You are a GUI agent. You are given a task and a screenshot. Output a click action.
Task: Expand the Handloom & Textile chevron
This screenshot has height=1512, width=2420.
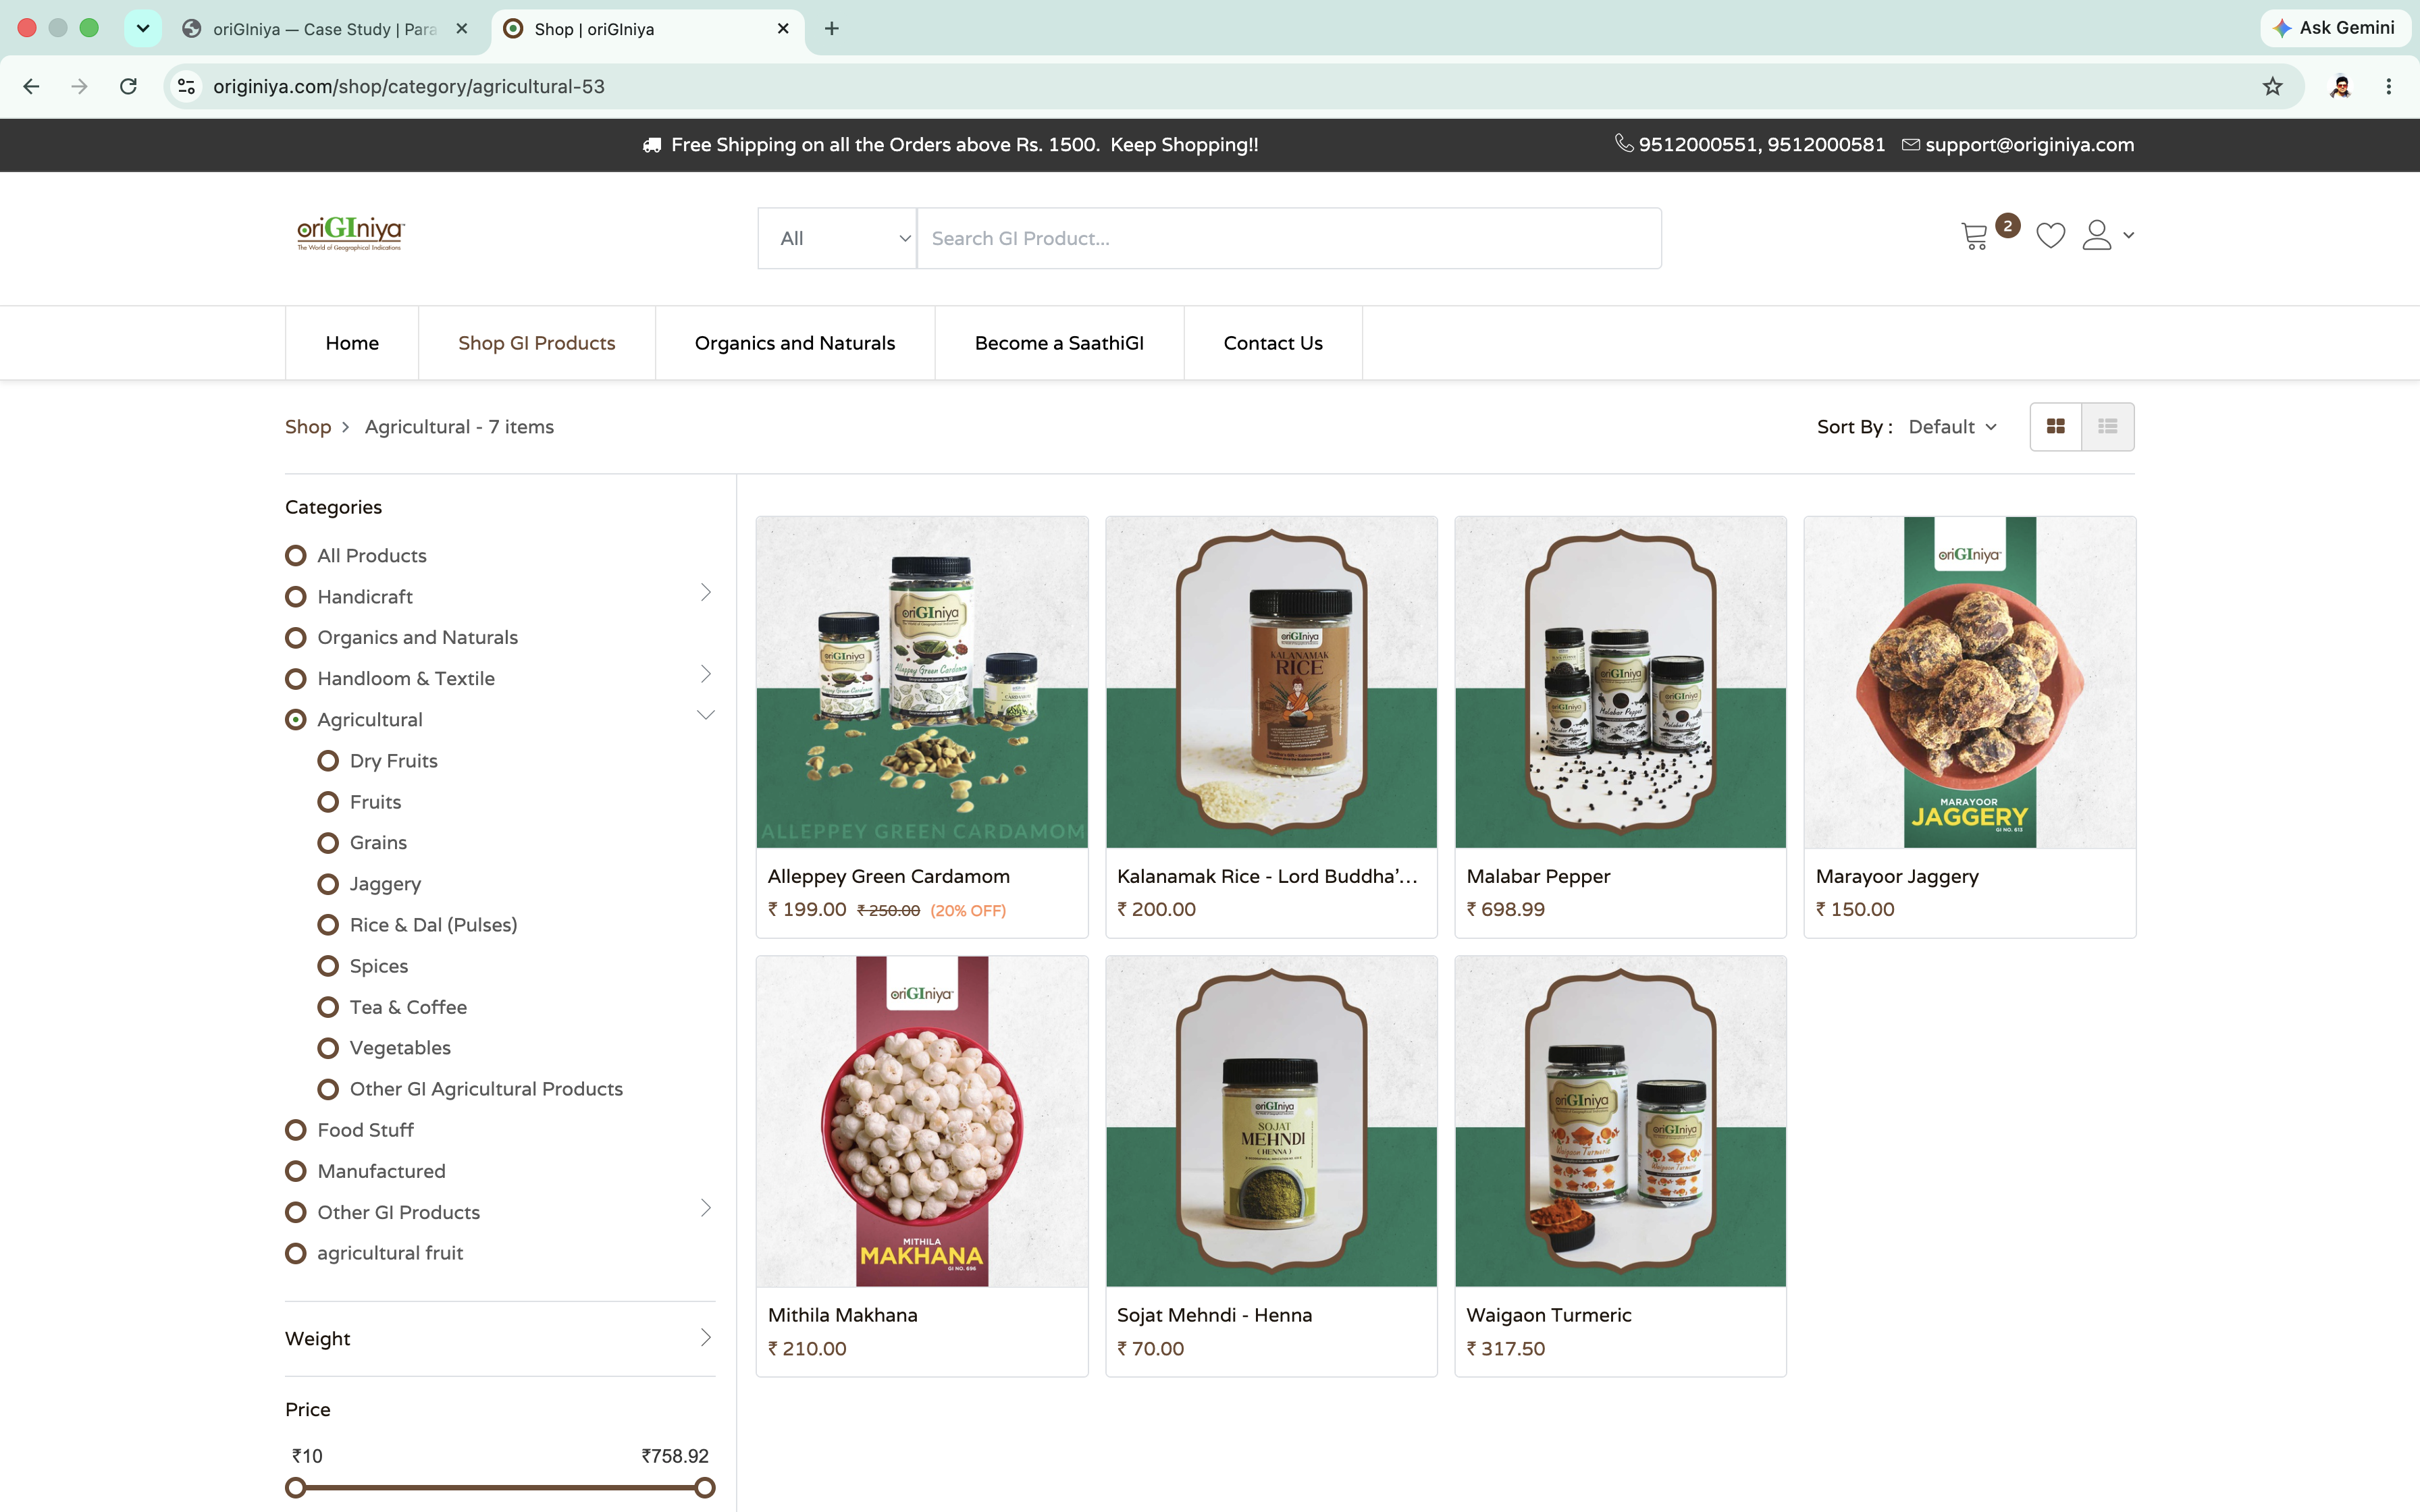click(x=706, y=674)
